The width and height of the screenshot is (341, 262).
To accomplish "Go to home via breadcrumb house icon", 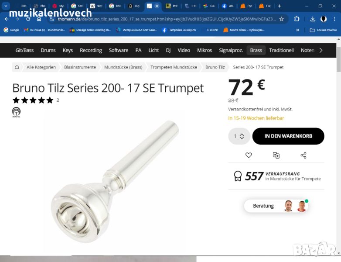I will click(17, 67).
